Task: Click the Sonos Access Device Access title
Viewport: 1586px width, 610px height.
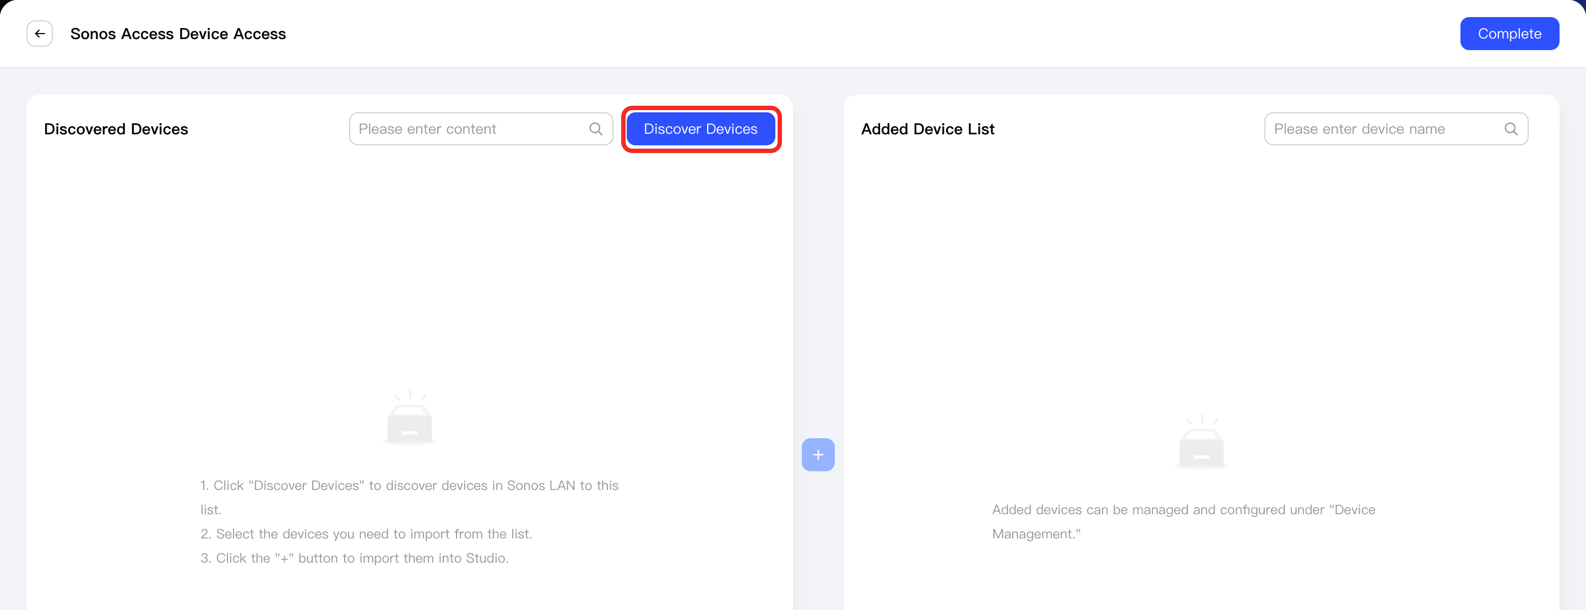Action: (x=178, y=34)
